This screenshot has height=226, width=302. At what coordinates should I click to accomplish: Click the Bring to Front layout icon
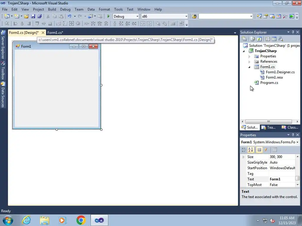coord(158,24)
